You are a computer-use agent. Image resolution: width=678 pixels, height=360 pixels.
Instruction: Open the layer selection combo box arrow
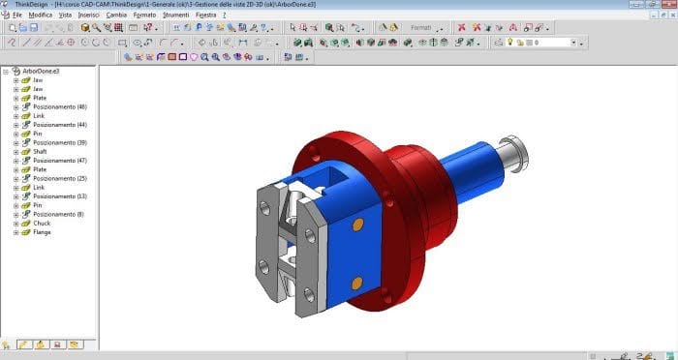click(573, 43)
